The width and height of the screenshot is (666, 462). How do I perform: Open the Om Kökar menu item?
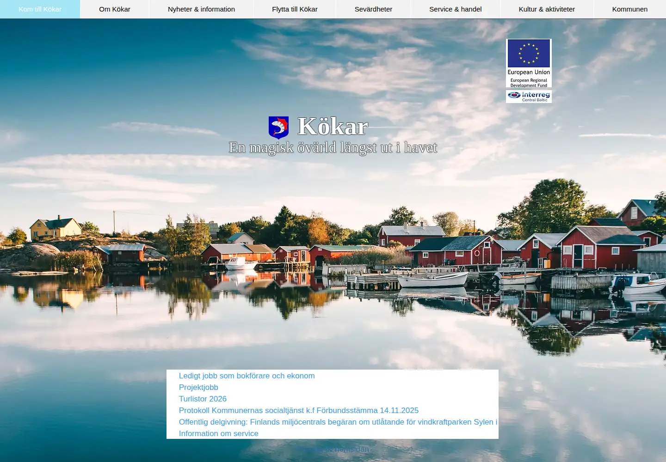(115, 9)
